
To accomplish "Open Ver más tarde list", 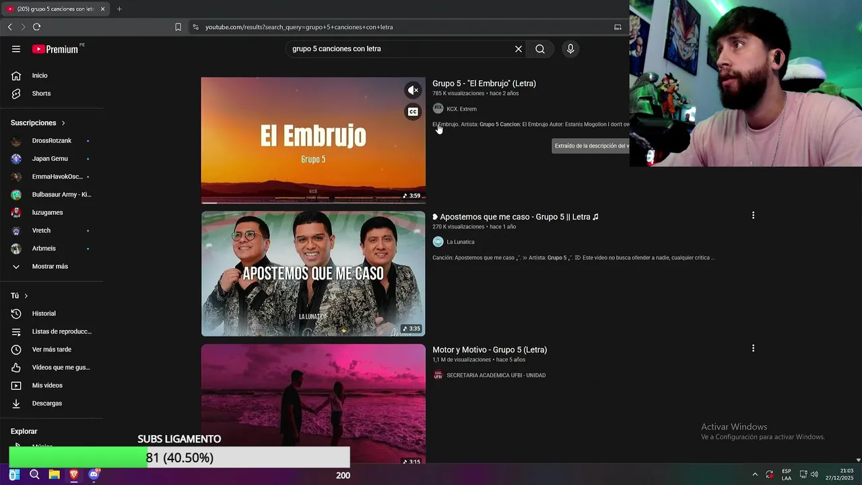I will point(51,350).
